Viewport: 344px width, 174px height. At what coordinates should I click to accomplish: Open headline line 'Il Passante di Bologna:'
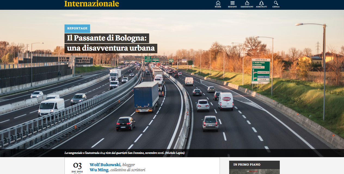pos(107,38)
